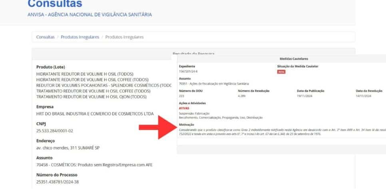The width and height of the screenshot is (386, 193).
Task: Click the Consultas page heading
Action: [55, 4]
